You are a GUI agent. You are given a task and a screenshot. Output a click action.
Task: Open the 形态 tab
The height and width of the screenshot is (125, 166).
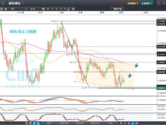pyautogui.click(x=110, y=123)
